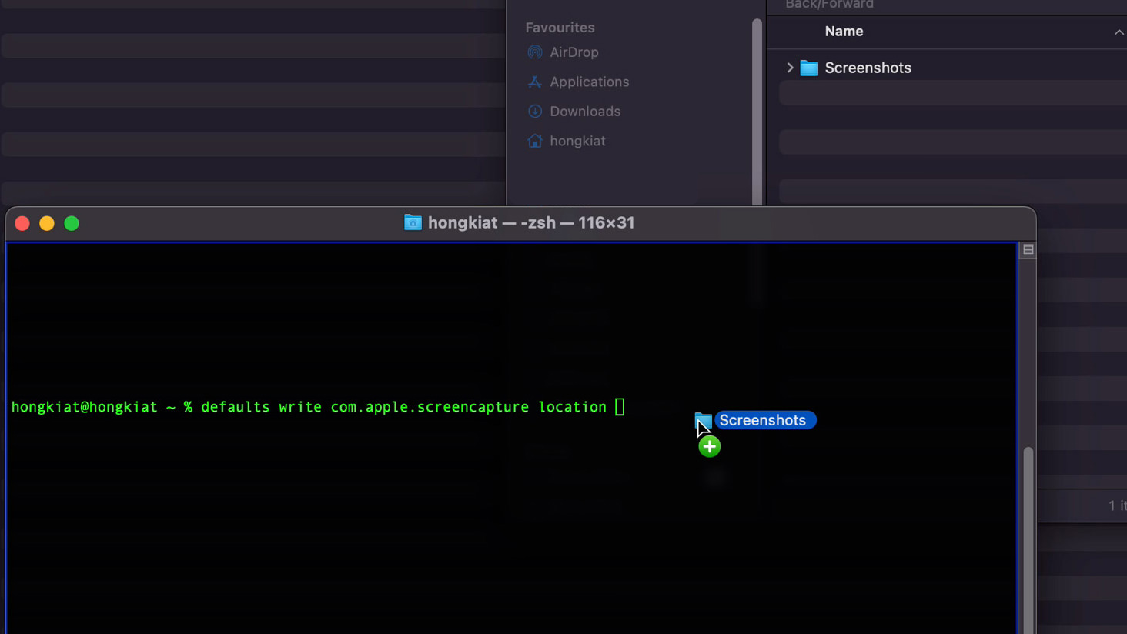Open the hongkiat home folder icon
Image resolution: width=1127 pixels, height=634 pixels.
point(534,141)
